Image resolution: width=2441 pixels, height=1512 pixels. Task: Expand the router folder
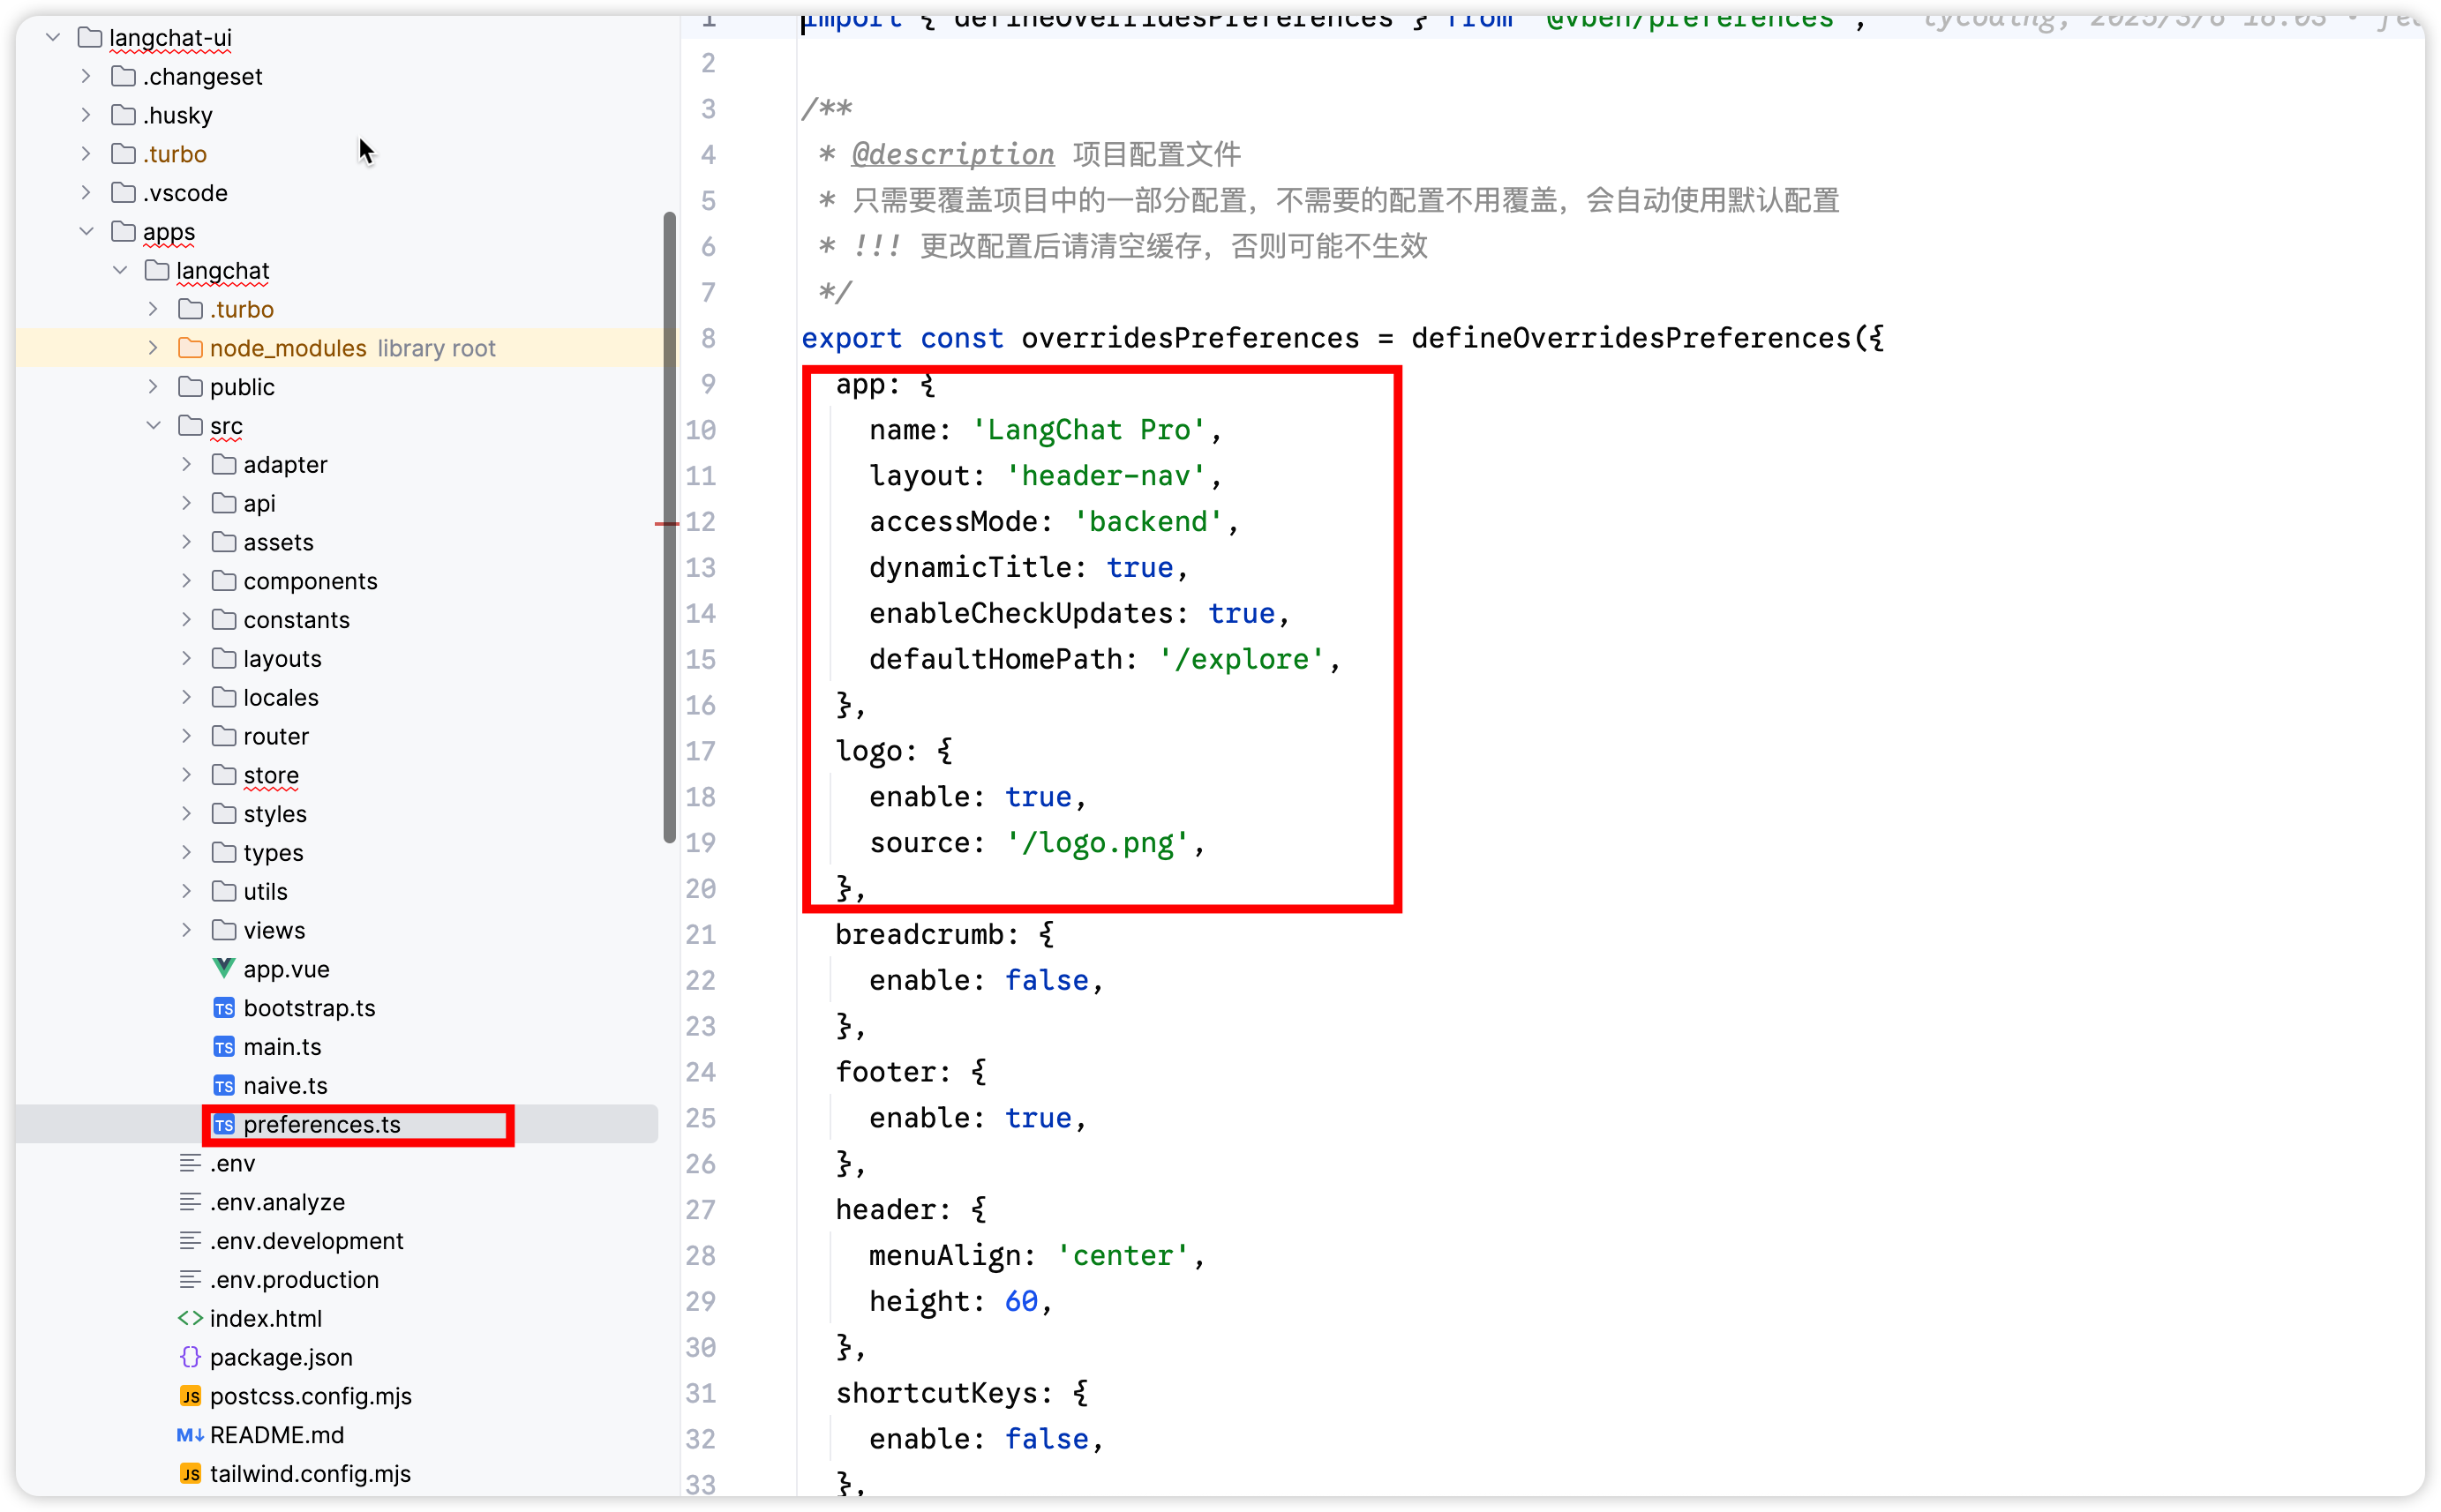coord(186,736)
